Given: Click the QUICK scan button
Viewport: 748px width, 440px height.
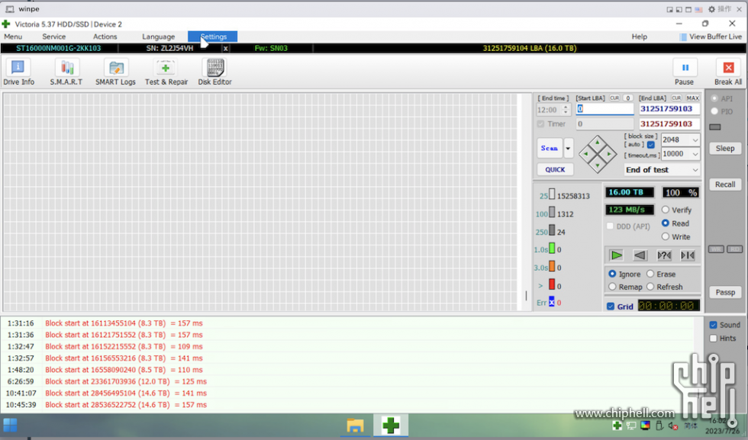Looking at the screenshot, I should pyautogui.click(x=556, y=170).
